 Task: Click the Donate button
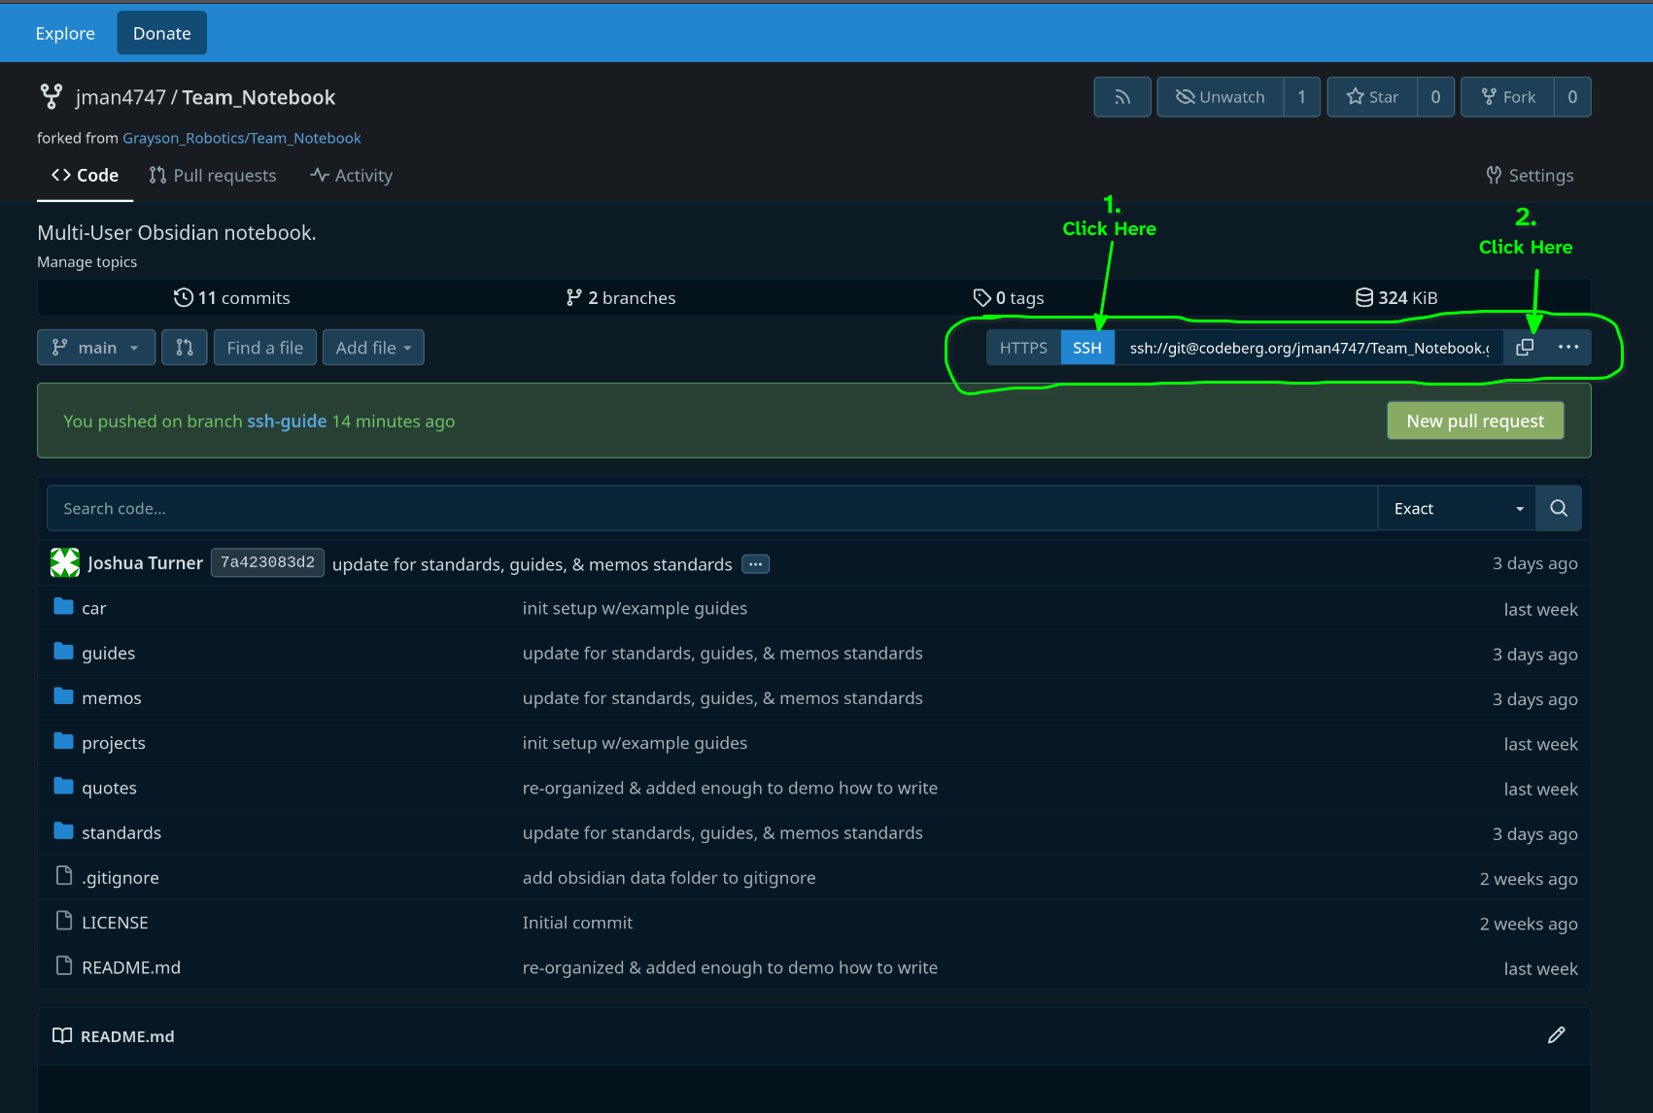pyautogui.click(x=162, y=33)
